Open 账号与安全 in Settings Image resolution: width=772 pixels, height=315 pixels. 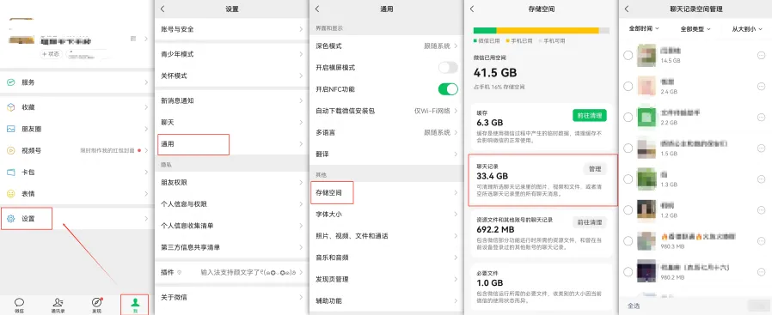pos(232,29)
